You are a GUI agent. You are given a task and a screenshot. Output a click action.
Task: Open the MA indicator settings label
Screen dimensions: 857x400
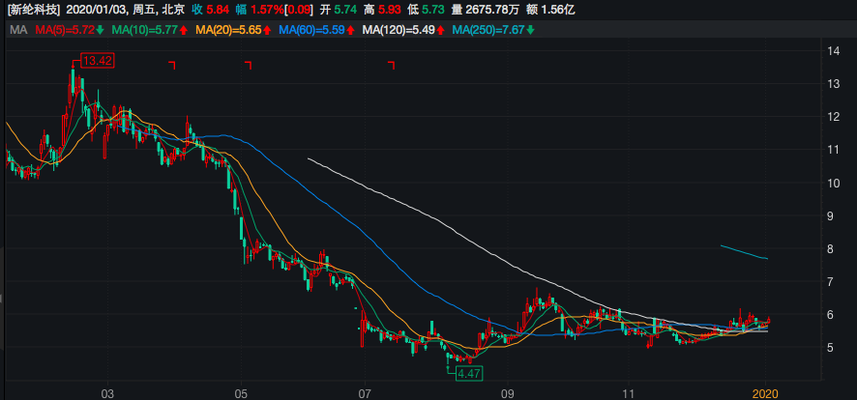(x=17, y=30)
